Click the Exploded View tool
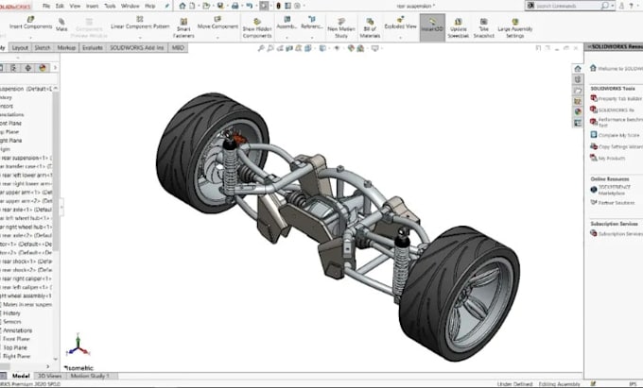The width and height of the screenshot is (643, 388). coord(400,23)
